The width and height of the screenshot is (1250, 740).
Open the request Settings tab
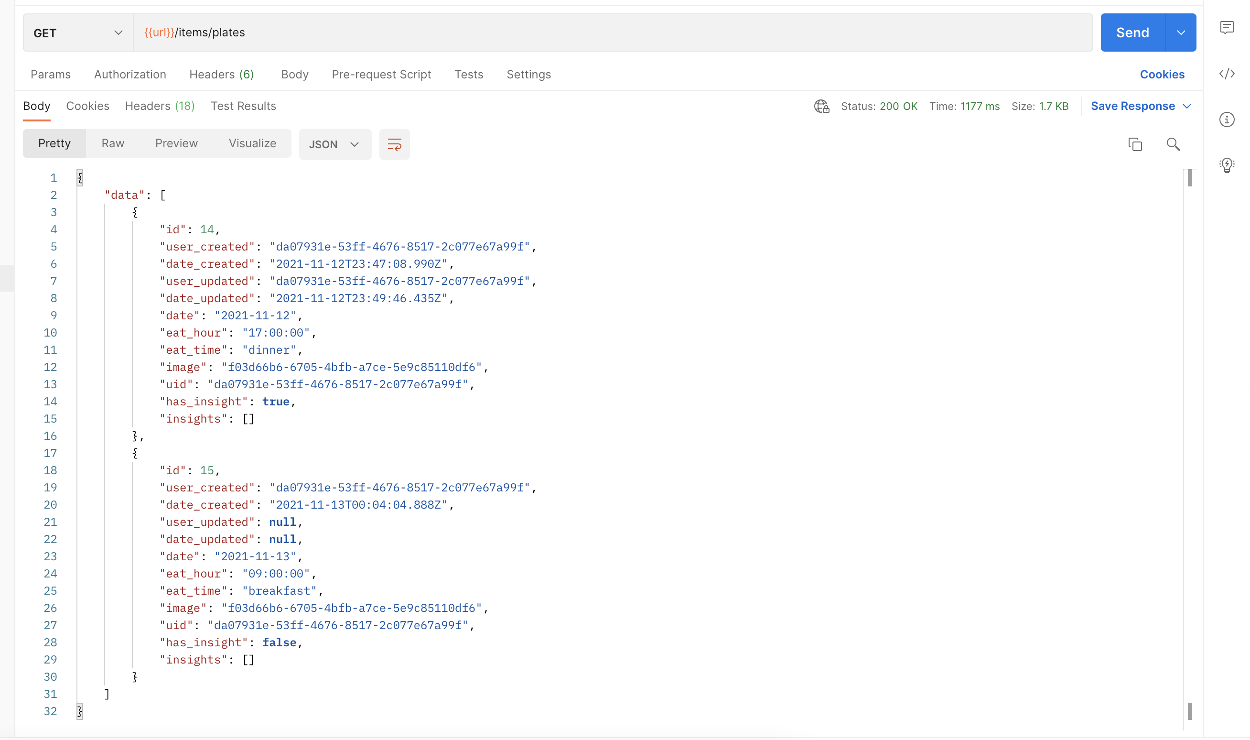click(528, 74)
